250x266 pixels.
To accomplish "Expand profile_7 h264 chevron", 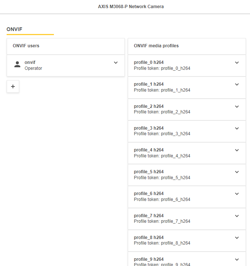I will click(x=237, y=216).
